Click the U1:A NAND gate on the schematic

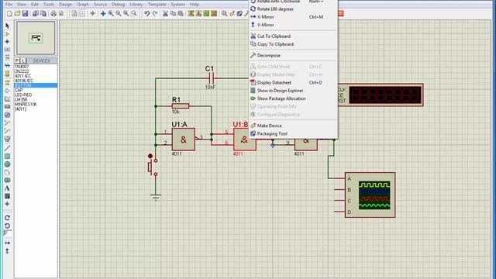tap(184, 139)
